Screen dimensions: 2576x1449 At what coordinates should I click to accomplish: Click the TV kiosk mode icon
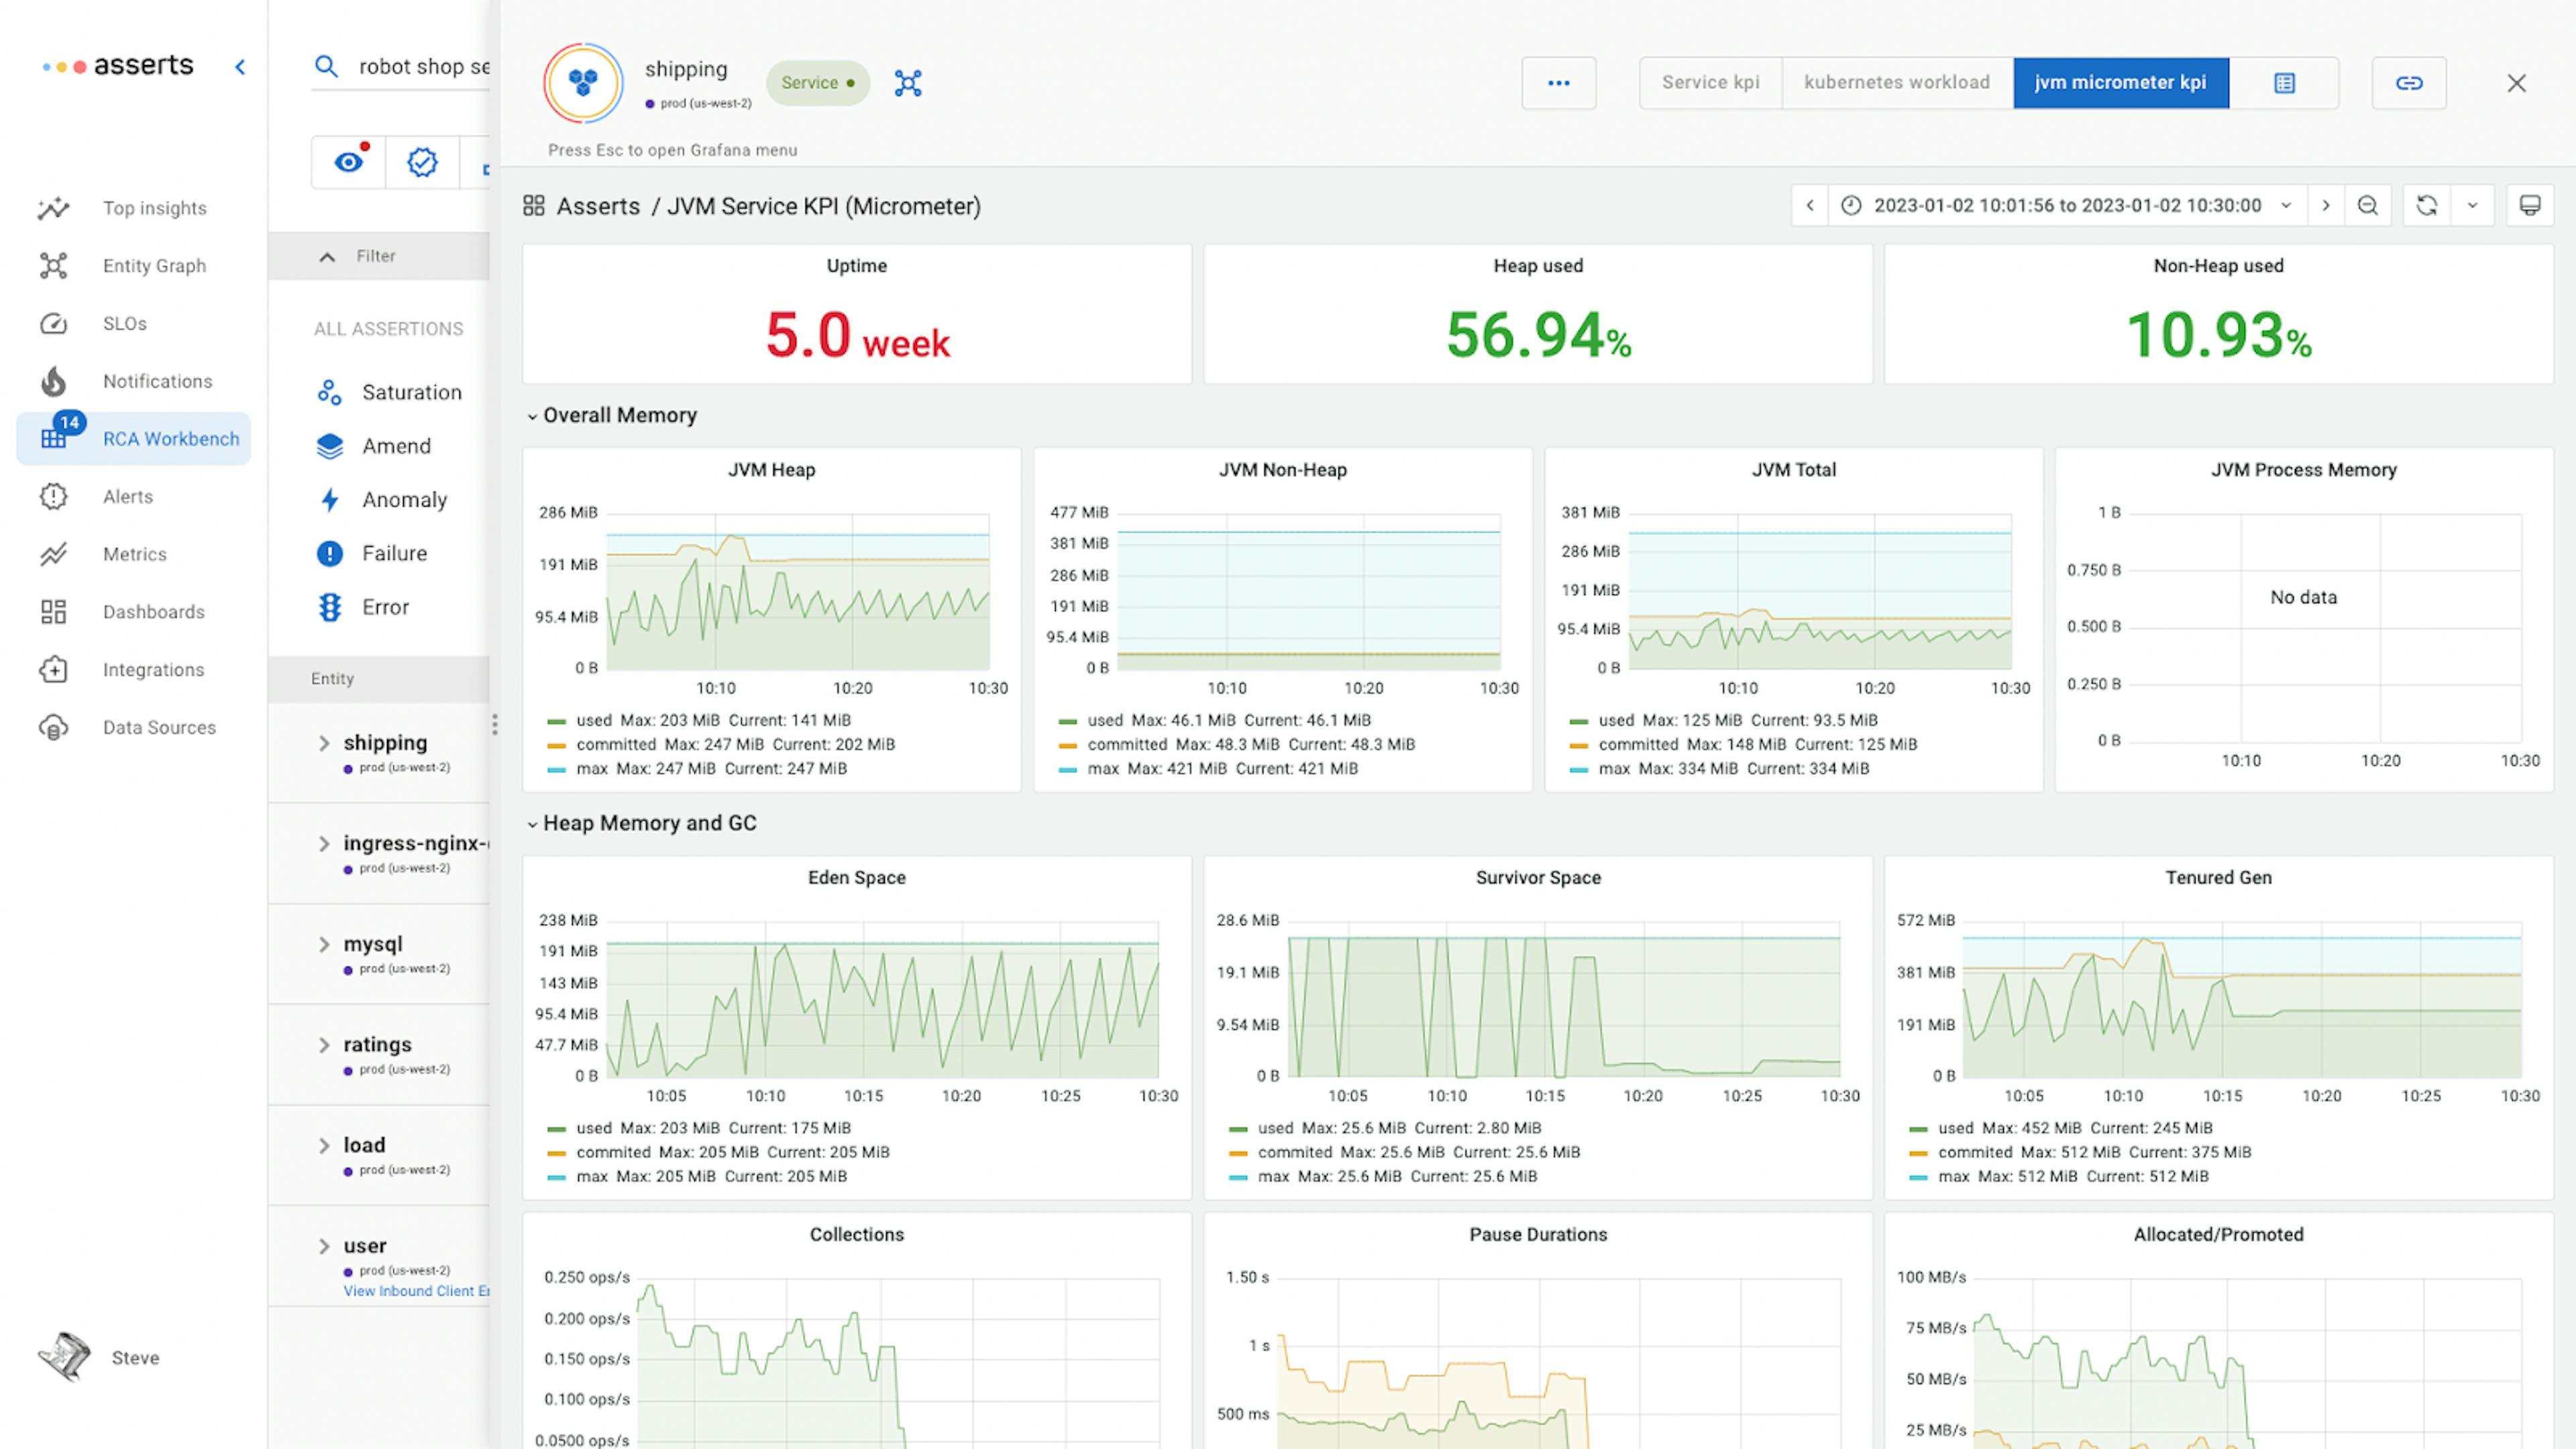(x=2529, y=206)
